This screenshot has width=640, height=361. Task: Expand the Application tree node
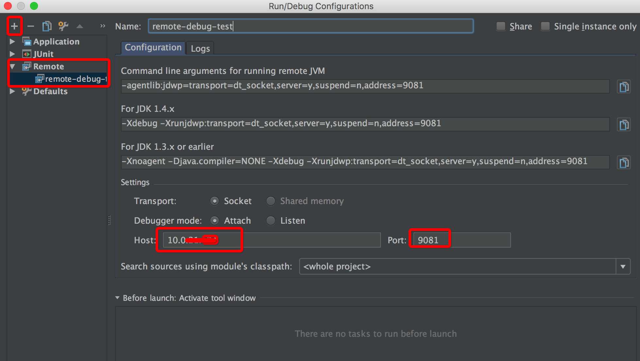[x=12, y=42]
